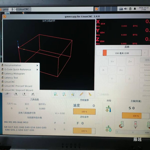
Task: Select the .01mm jog increment
Action: 144,90
